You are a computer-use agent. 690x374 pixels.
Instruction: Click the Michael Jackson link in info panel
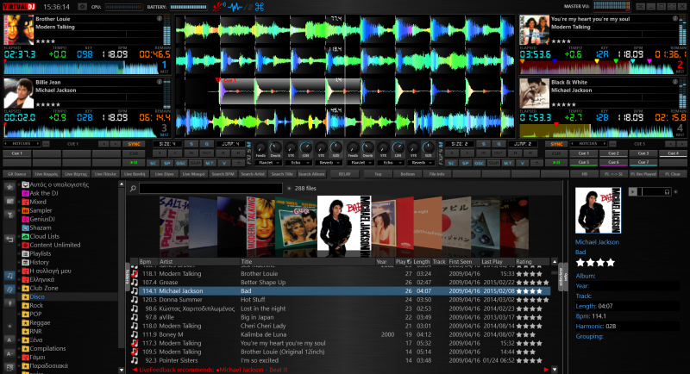click(x=597, y=242)
